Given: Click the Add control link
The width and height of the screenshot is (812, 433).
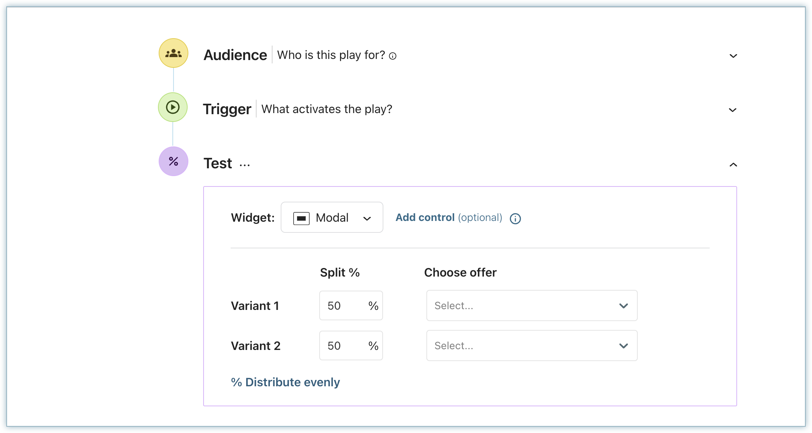Looking at the screenshot, I should (425, 217).
